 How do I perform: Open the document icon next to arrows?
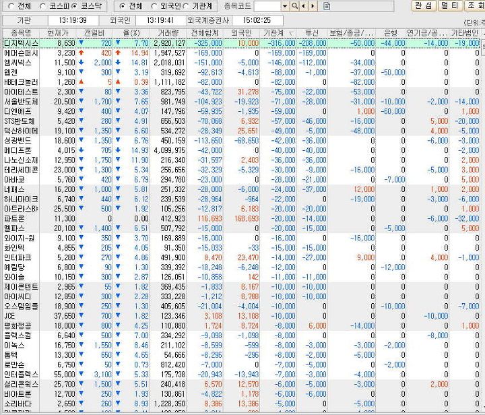tap(327, 6)
